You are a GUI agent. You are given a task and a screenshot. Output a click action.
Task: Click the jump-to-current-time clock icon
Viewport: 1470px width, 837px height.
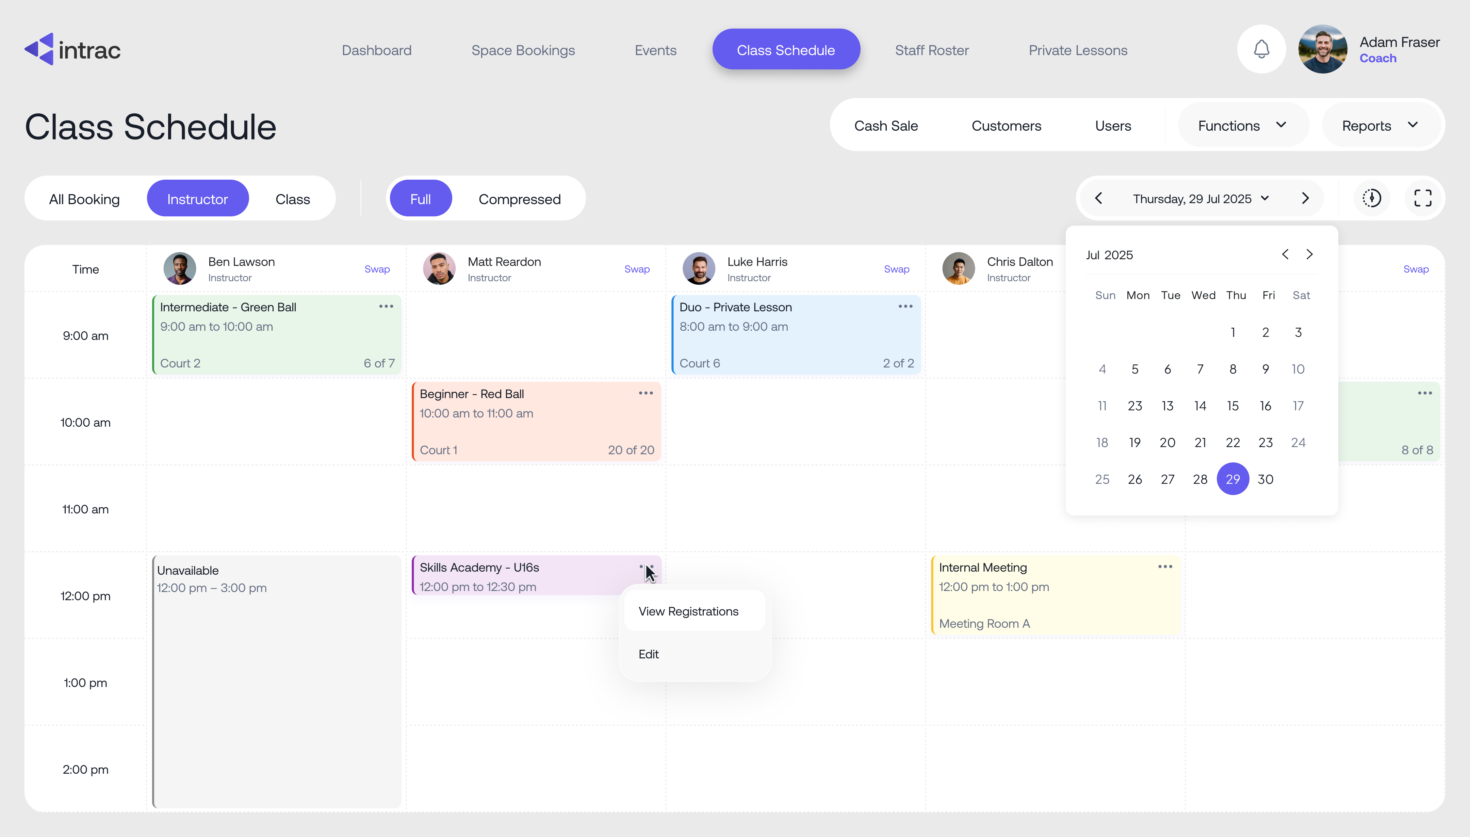click(x=1372, y=198)
